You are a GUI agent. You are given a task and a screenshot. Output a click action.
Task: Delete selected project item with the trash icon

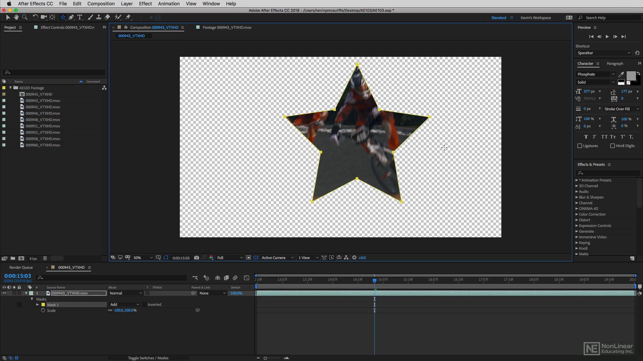(x=45, y=258)
